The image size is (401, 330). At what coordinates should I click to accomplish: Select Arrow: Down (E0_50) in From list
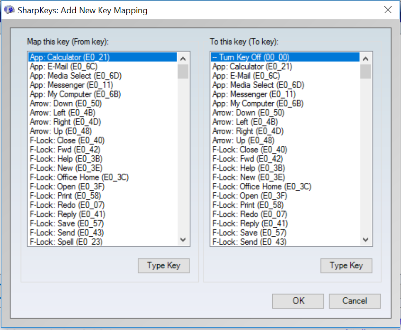click(103, 103)
